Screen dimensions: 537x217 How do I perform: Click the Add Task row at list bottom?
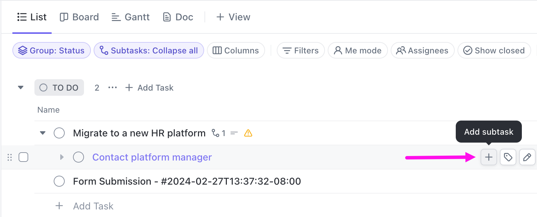click(x=93, y=206)
